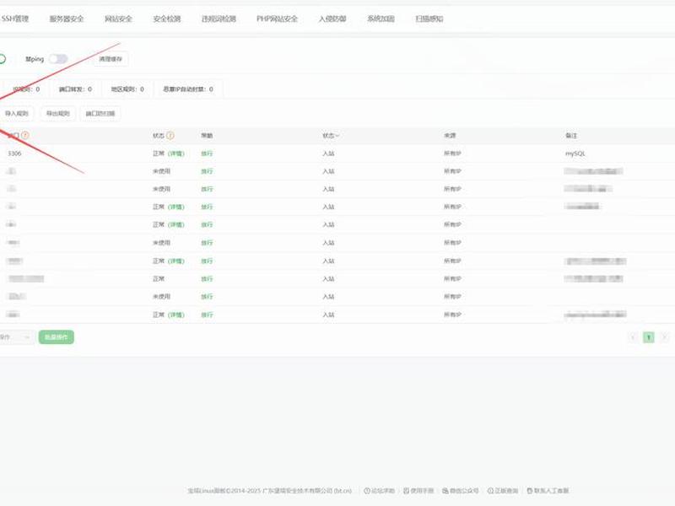Click 放行 in the 3306 row
The height and width of the screenshot is (506, 675).
[x=207, y=153]
